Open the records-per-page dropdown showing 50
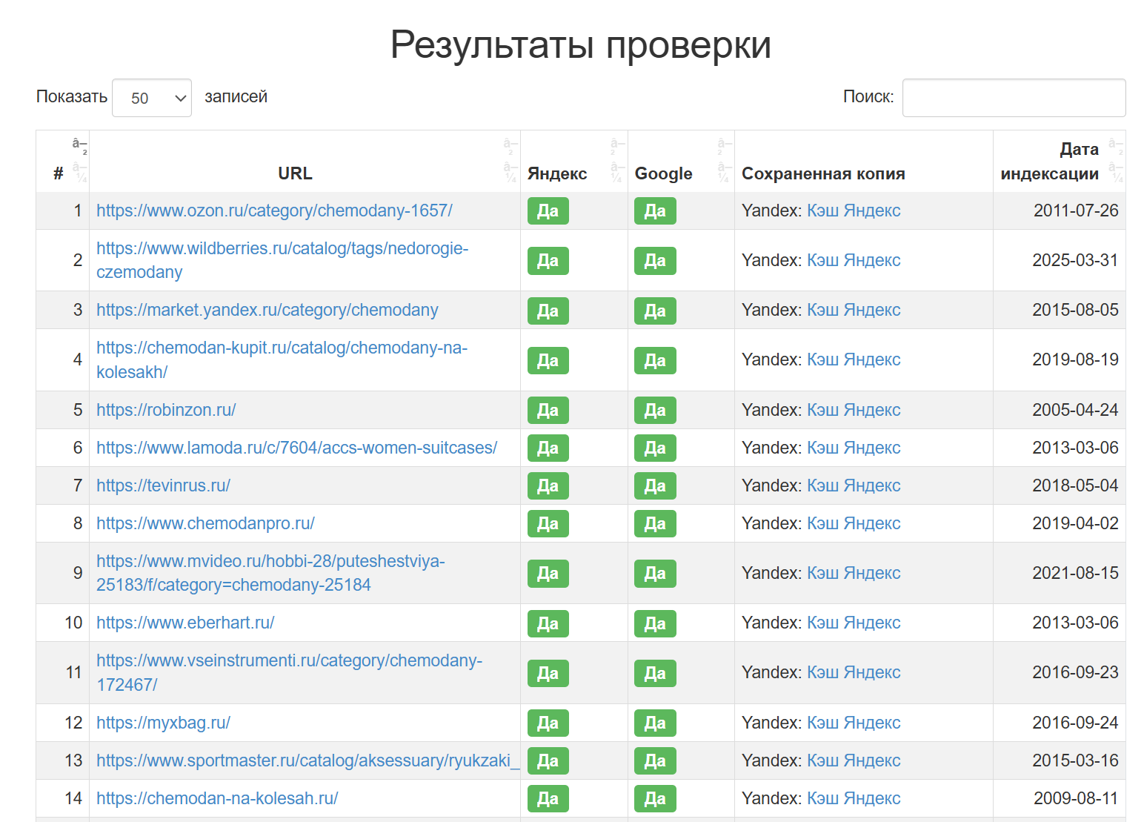1144x822 pixels. coord(152,98)
